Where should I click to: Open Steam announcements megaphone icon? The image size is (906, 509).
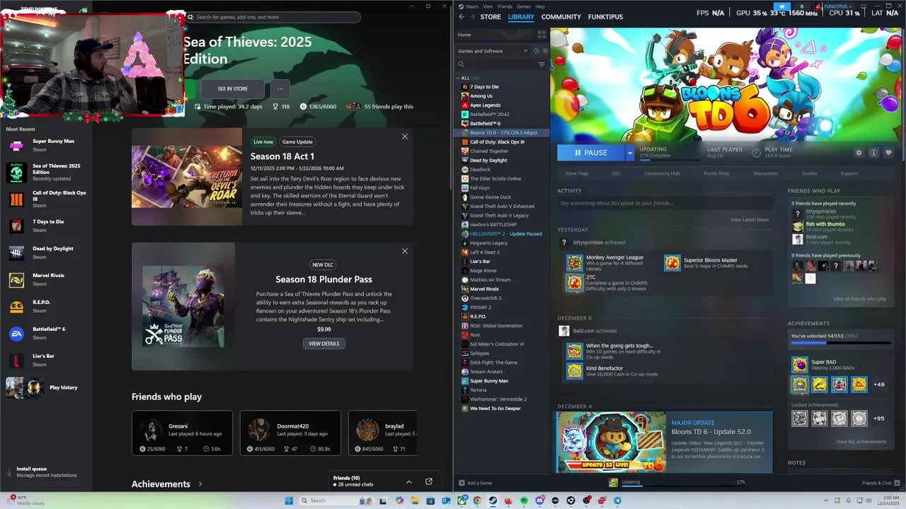782,6
